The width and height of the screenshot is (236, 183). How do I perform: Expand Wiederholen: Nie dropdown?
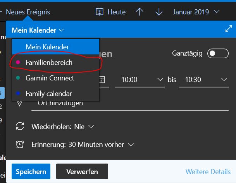point(63,126)
